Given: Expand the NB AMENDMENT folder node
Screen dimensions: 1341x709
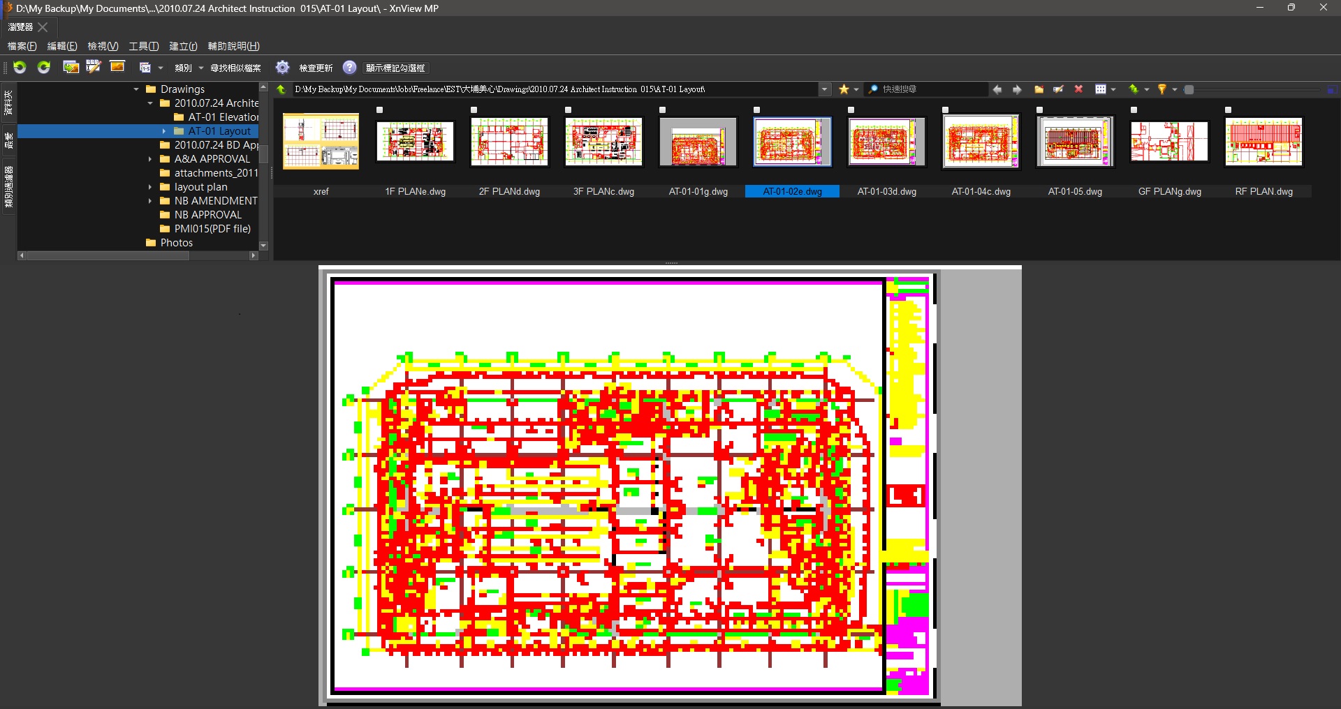Looking at the screenshot, I should pos(150,201).
